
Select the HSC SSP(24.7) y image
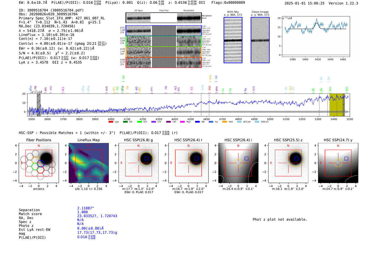click(x=338, y=163)
